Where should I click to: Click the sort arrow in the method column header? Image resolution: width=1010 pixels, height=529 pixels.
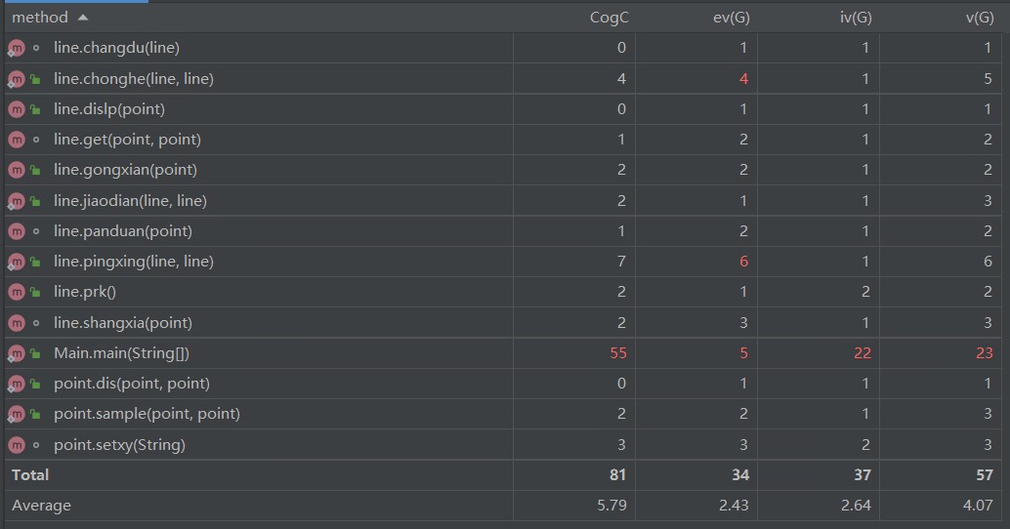[x=82, y=18]
